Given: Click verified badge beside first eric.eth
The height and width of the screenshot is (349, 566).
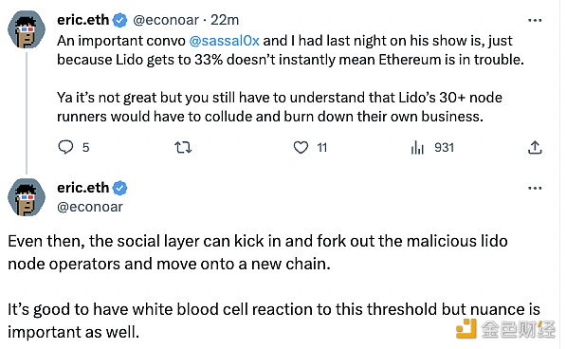Looking at the screenshot, I should point(119,20).
